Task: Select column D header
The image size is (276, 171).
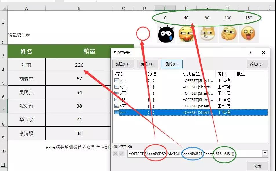Action: click(x=144, y=8)
